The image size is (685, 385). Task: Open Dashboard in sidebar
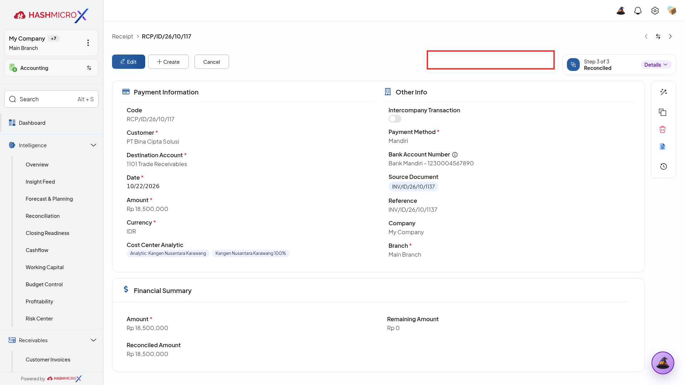[x=51, y=123]
